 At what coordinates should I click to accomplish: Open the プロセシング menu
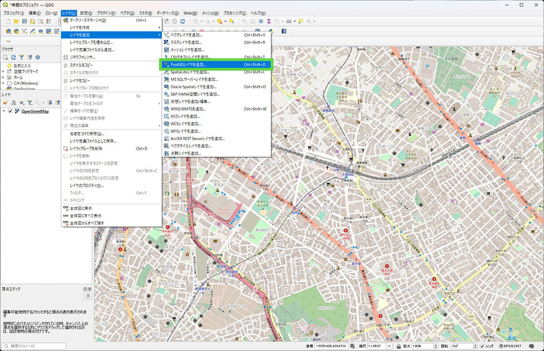[235, 13]
